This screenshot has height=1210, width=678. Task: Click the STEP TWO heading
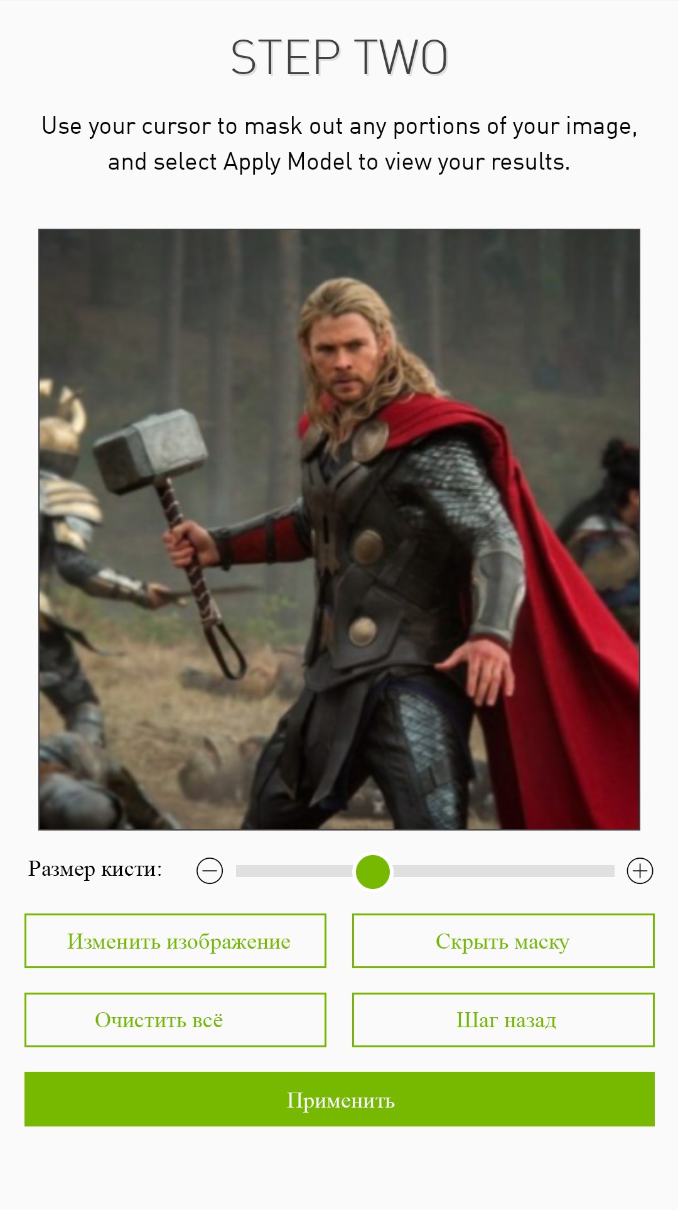(339, 58)
